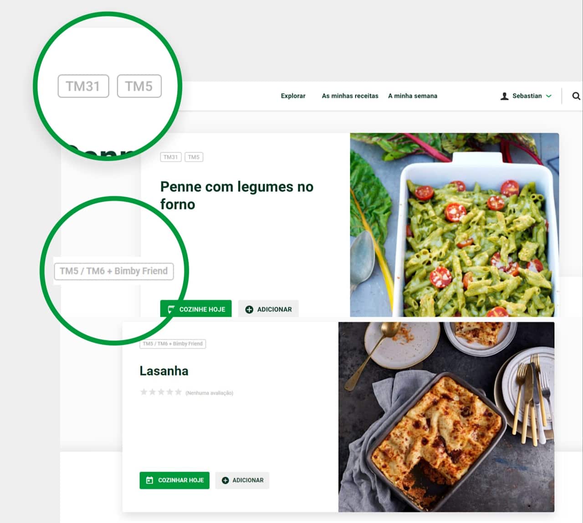The width and height of the screenshot is (583, 523).
Task: Click the plus icon next to Penne ADICIONAR
Action: 249,309
